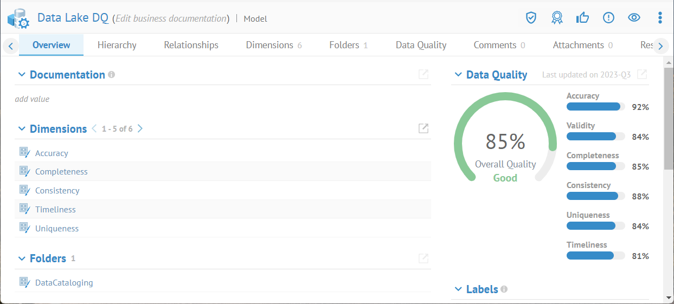The width and height of the screenshot is (674, 304).
Task: Click info icon beside Documentation heading
Action: 112,75
